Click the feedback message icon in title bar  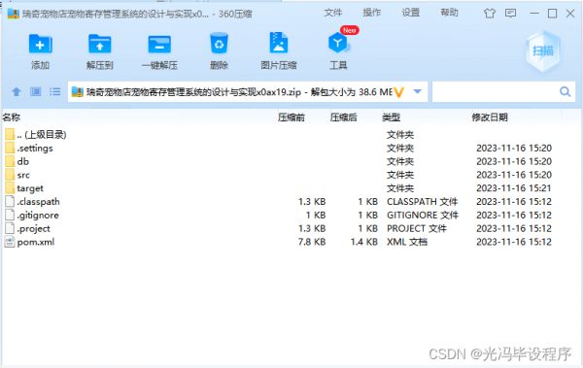coord(510,14)
